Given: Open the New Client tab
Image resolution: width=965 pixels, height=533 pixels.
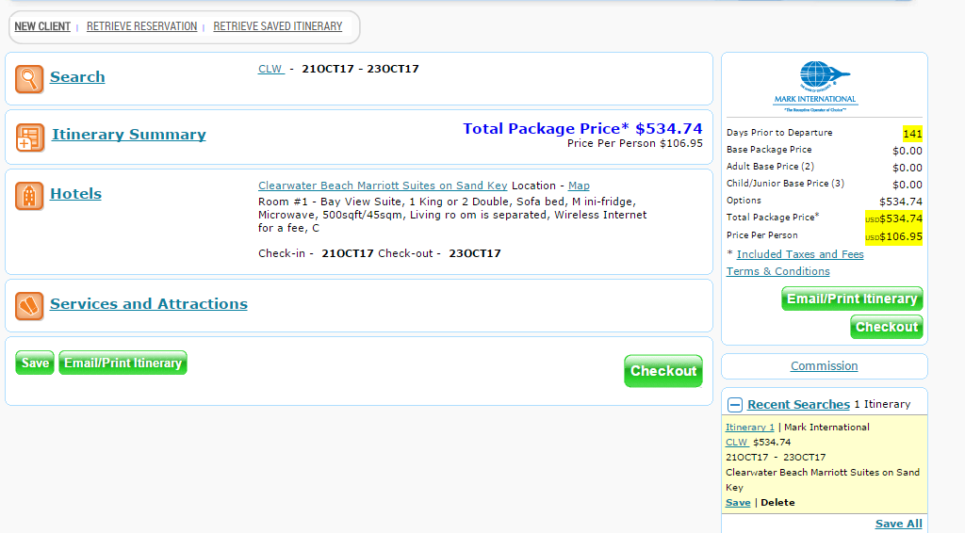Looking at the screenshot, I should 42,26.
